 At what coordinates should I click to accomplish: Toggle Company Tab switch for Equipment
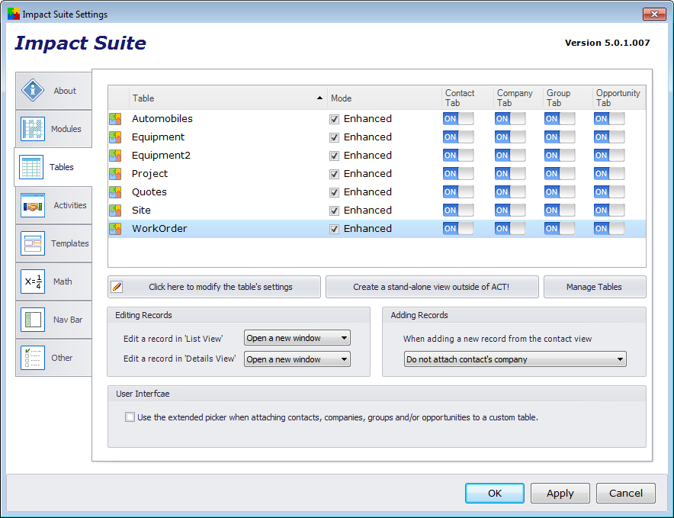510,137
